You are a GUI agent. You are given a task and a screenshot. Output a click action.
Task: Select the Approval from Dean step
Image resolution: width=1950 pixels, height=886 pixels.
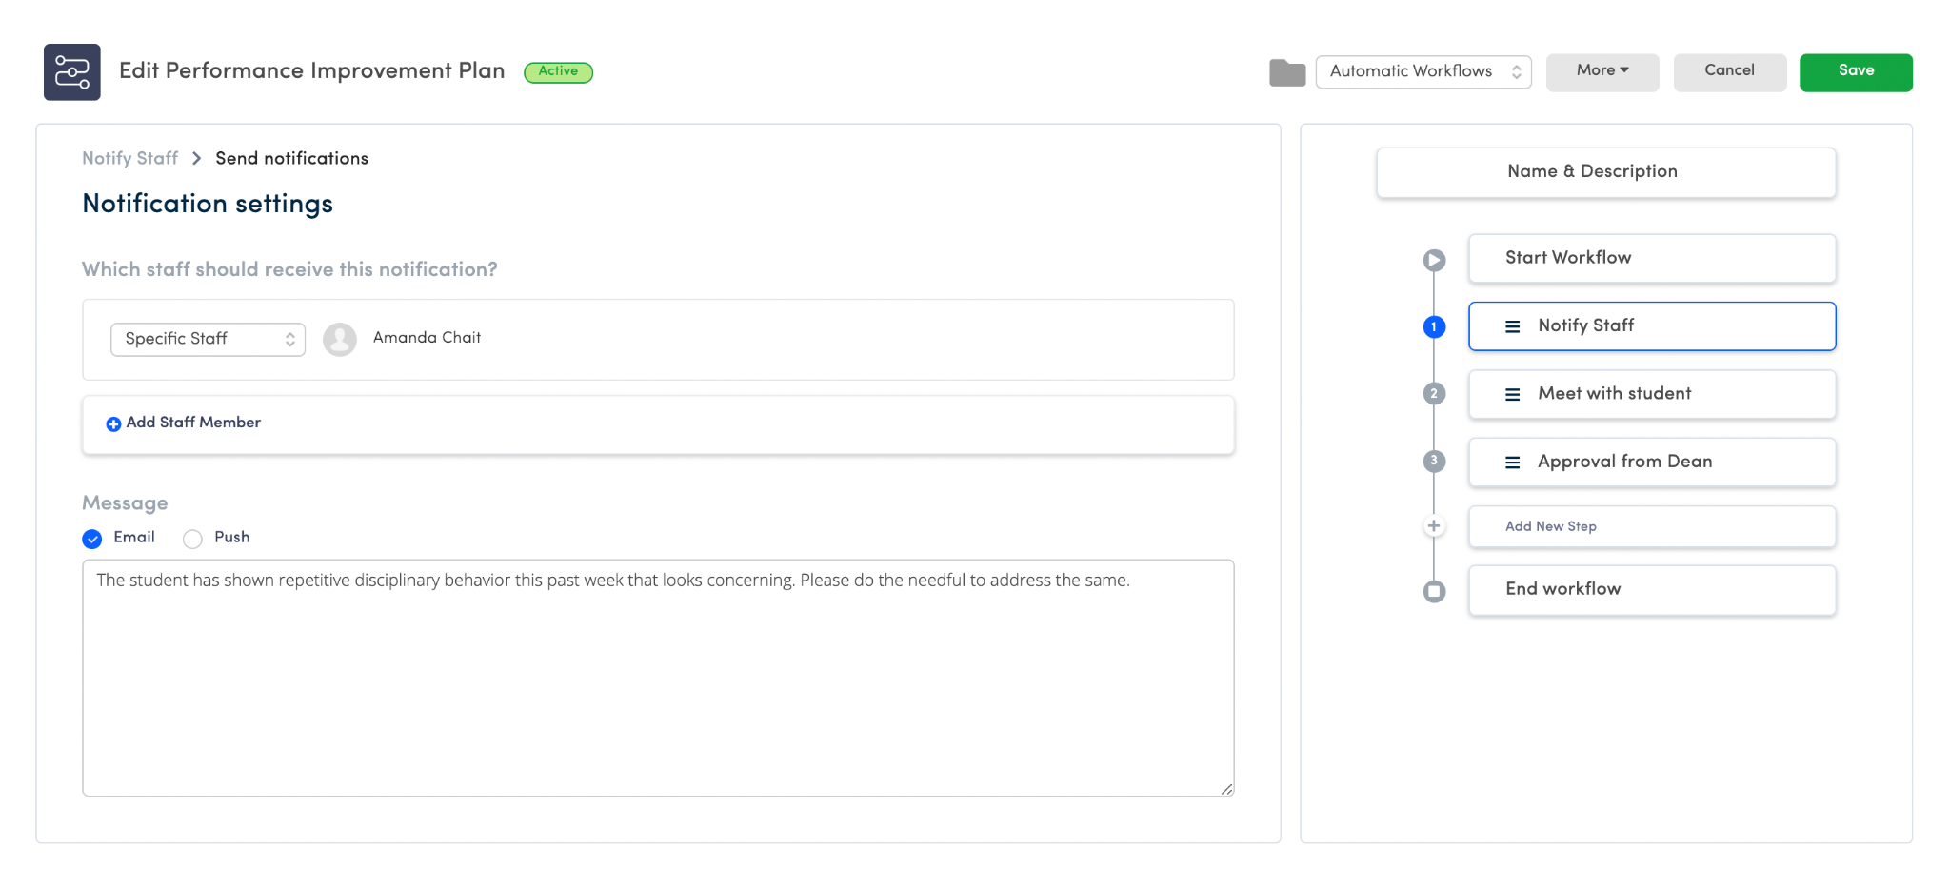tap(1652, 462)
